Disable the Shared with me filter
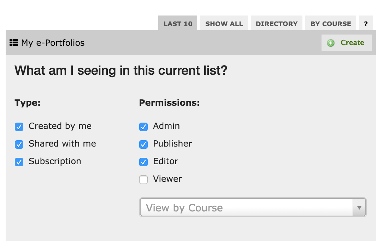Viewport: 383px width, 241px height. pyautogui.click(x=19, y=144)
